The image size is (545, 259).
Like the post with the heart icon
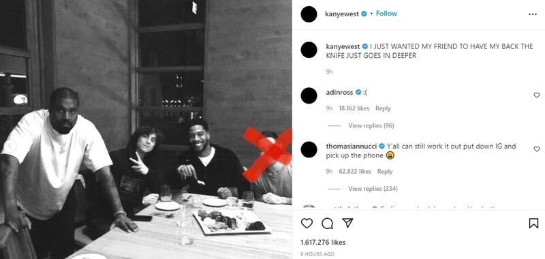tap(307, 223)
